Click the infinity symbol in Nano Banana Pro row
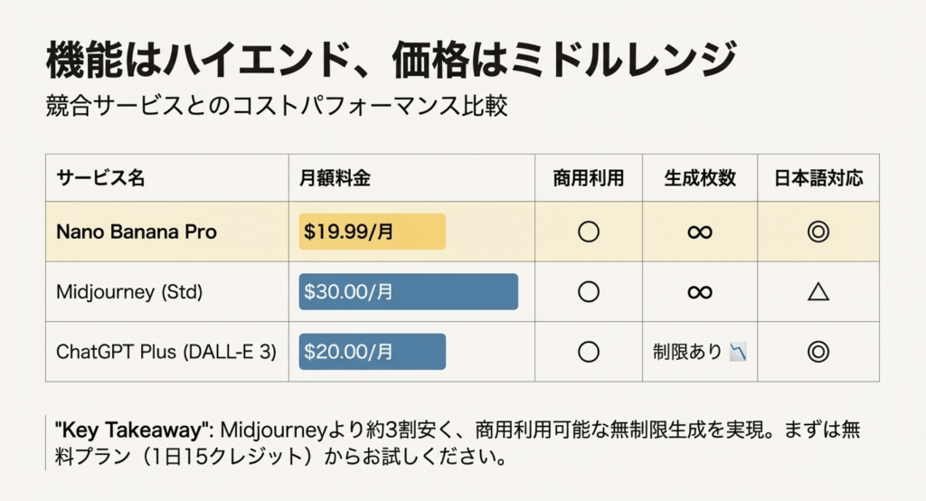Screen dimensions: 926x501 (x=699, y=232)
